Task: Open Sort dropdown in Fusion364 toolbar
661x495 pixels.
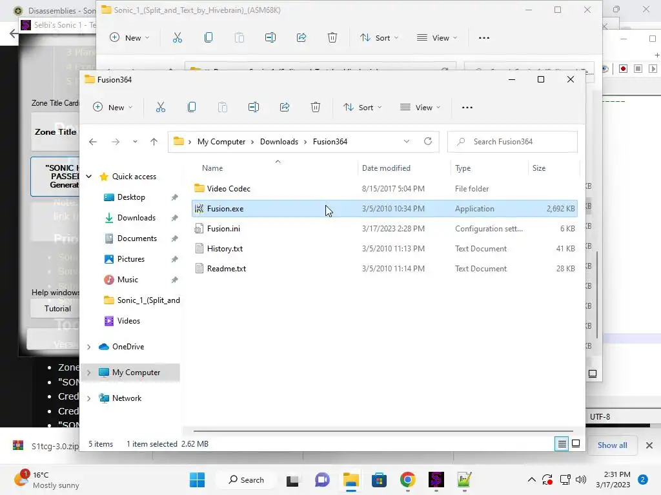Action: (362, 108)
